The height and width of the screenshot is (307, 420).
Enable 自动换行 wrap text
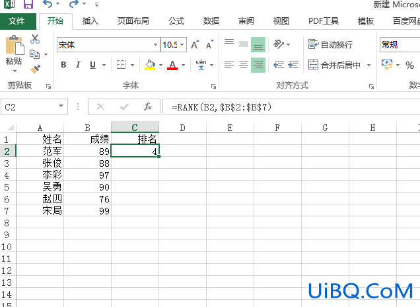[x=330, y=44]
